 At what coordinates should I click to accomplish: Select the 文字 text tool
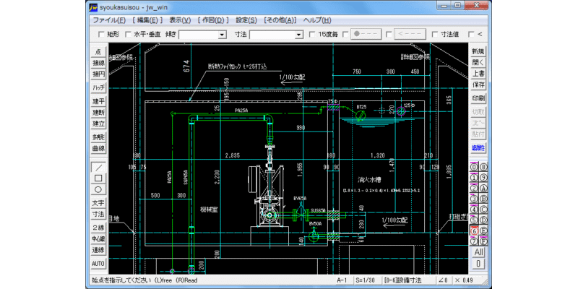coord(98,203)
